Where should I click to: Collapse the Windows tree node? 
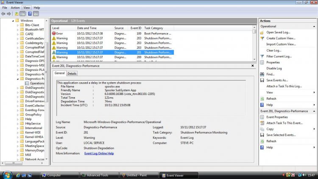pyautogui.click(x=13, y=21)
